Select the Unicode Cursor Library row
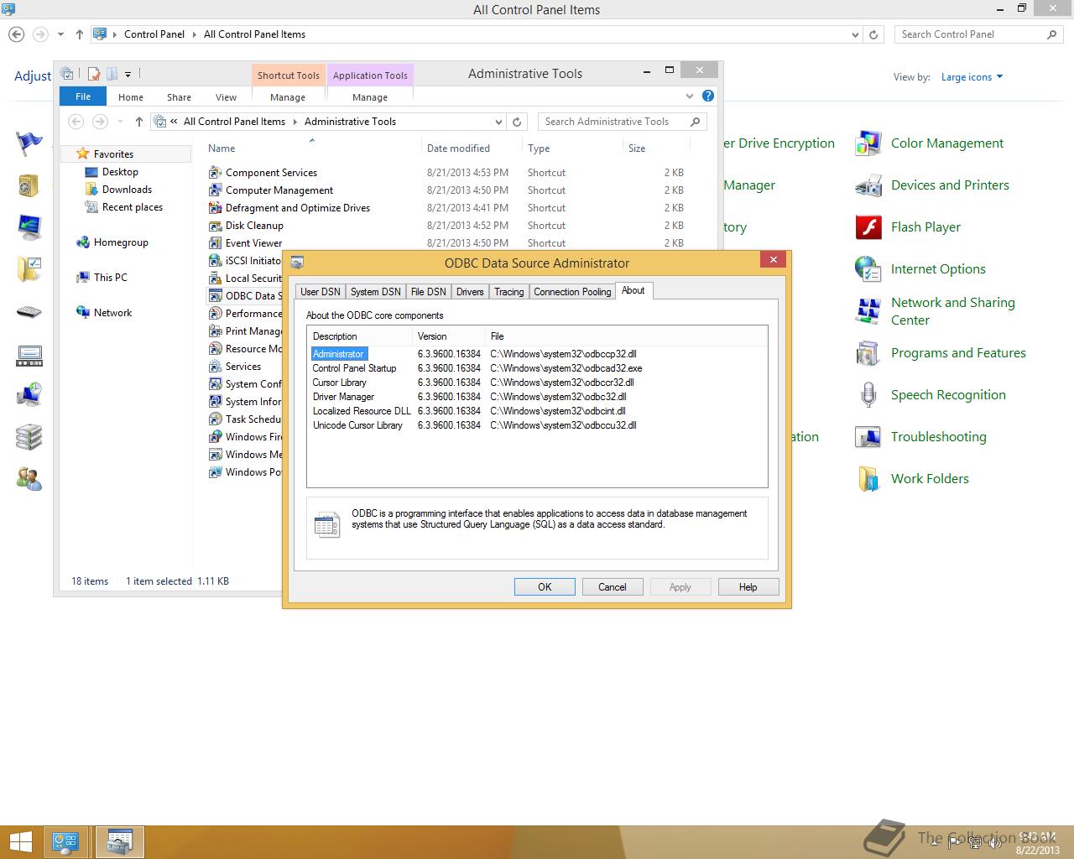Viewport: 1074px width, 859px height. pos(537,425)
